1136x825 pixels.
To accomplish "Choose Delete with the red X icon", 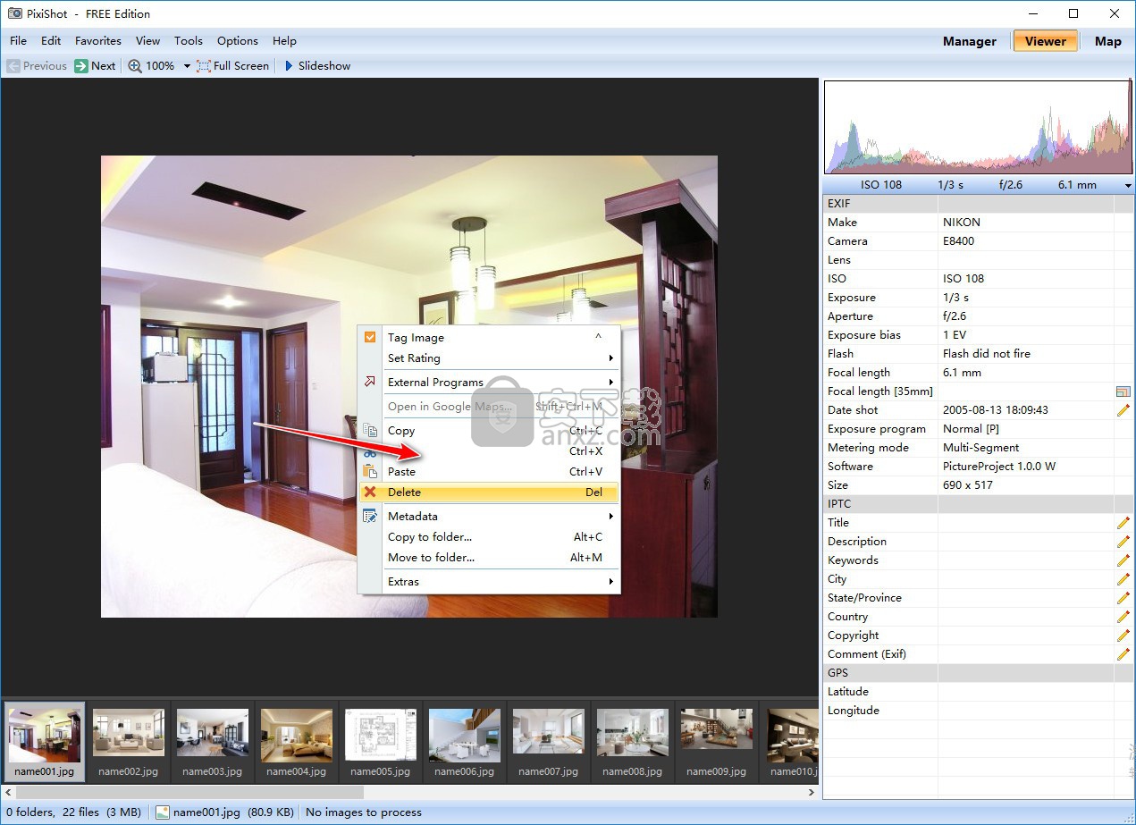I will (x=488, y=492).
